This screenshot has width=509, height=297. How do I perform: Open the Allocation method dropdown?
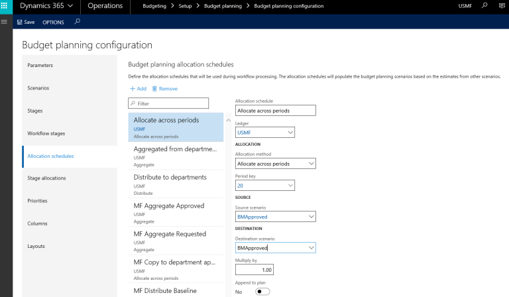(x=311, y=163)
